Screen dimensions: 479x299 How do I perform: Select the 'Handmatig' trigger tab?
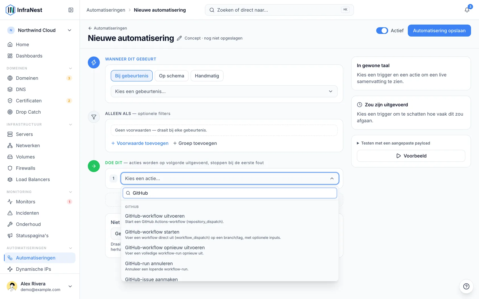207,76
